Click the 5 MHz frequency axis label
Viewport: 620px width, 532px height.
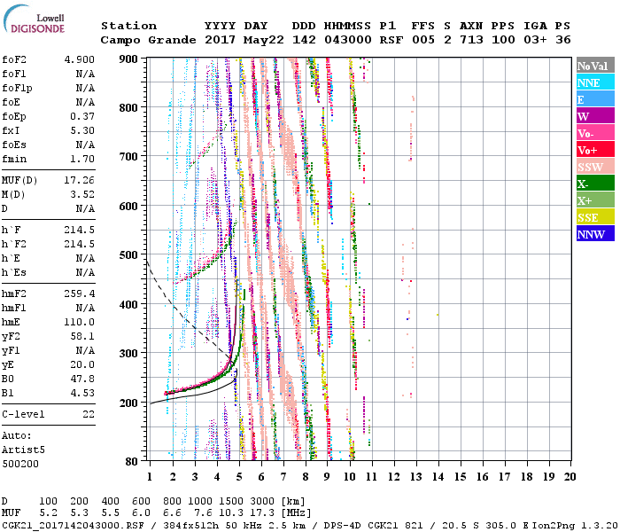point(239,477)
